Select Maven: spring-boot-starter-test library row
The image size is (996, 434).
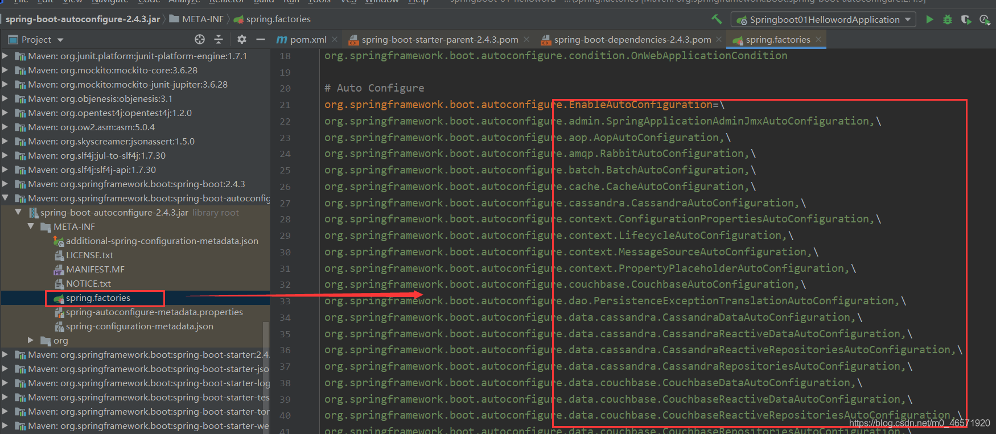(x=135, y=398)
